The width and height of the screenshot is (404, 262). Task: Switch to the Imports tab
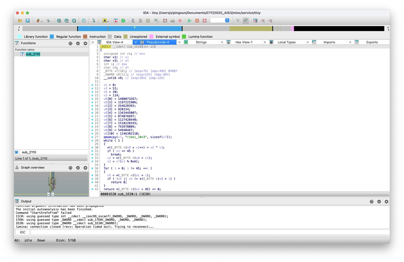point(329,42)
